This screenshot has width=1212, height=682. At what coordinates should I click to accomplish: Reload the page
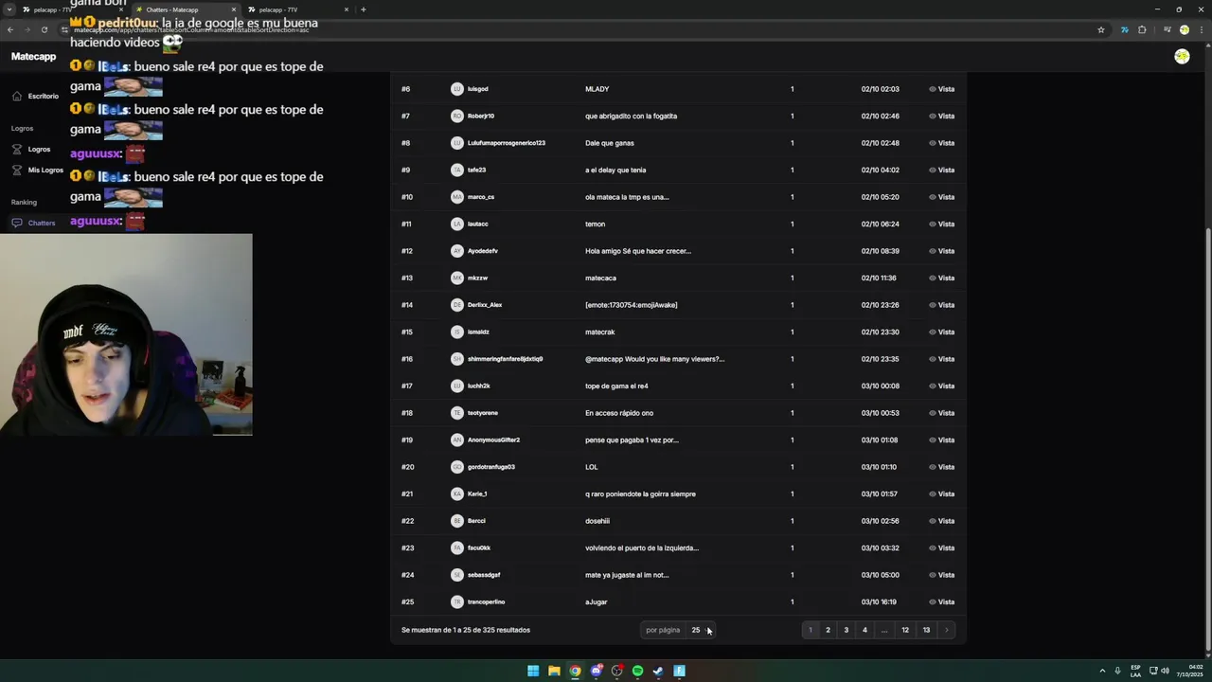tap(44, 29)
